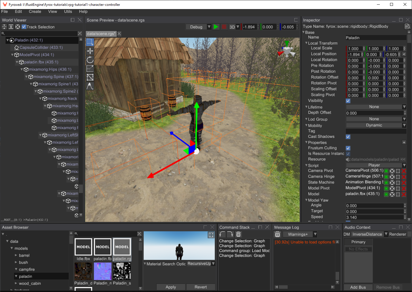Image resolution: width=412 pixels, height=292 pixels.
Task: Collapse the Paladin (432:1) tree node
Action: (8, 40)
